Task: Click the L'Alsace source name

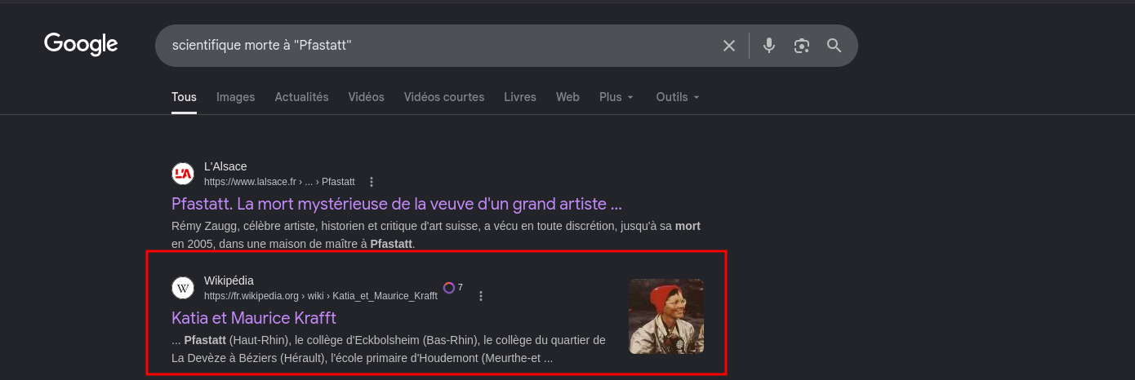Action: click(225, 166)
